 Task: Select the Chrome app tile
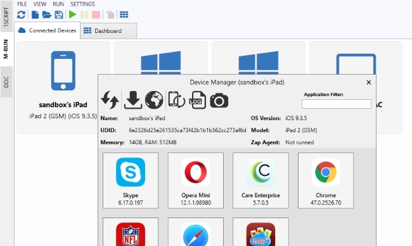(326, 180)
